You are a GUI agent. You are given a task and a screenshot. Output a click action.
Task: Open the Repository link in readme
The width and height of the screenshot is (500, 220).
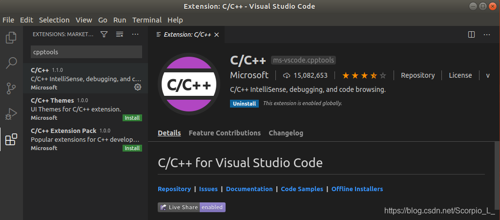(174, 189)
